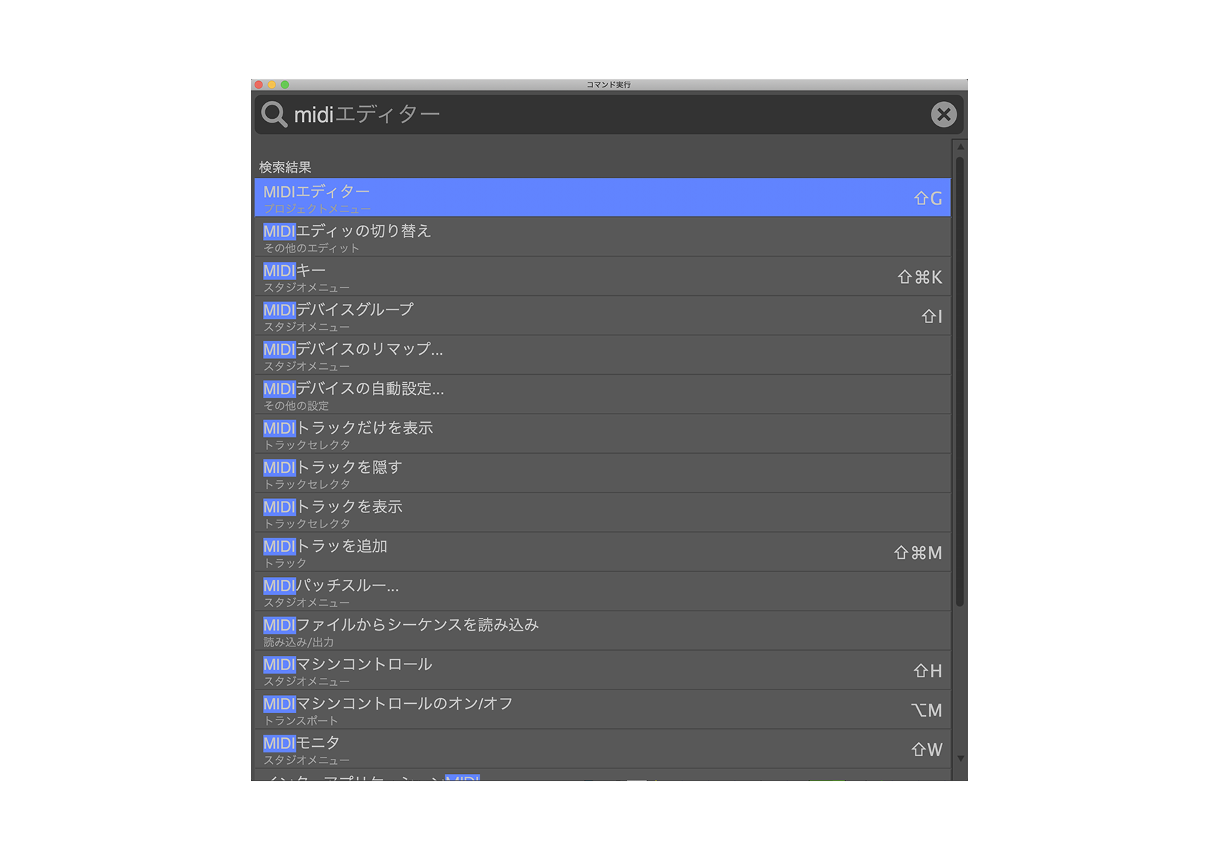The height and width of the screenshot is (860, 1219).
Task: Pick MIDIトラックを表示 in results
Action: [602, 513]
